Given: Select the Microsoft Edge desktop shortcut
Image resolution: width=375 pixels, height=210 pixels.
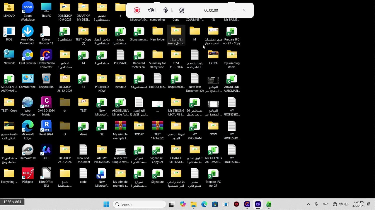Looking at the screenshot, I should click(x=28, y=130).
